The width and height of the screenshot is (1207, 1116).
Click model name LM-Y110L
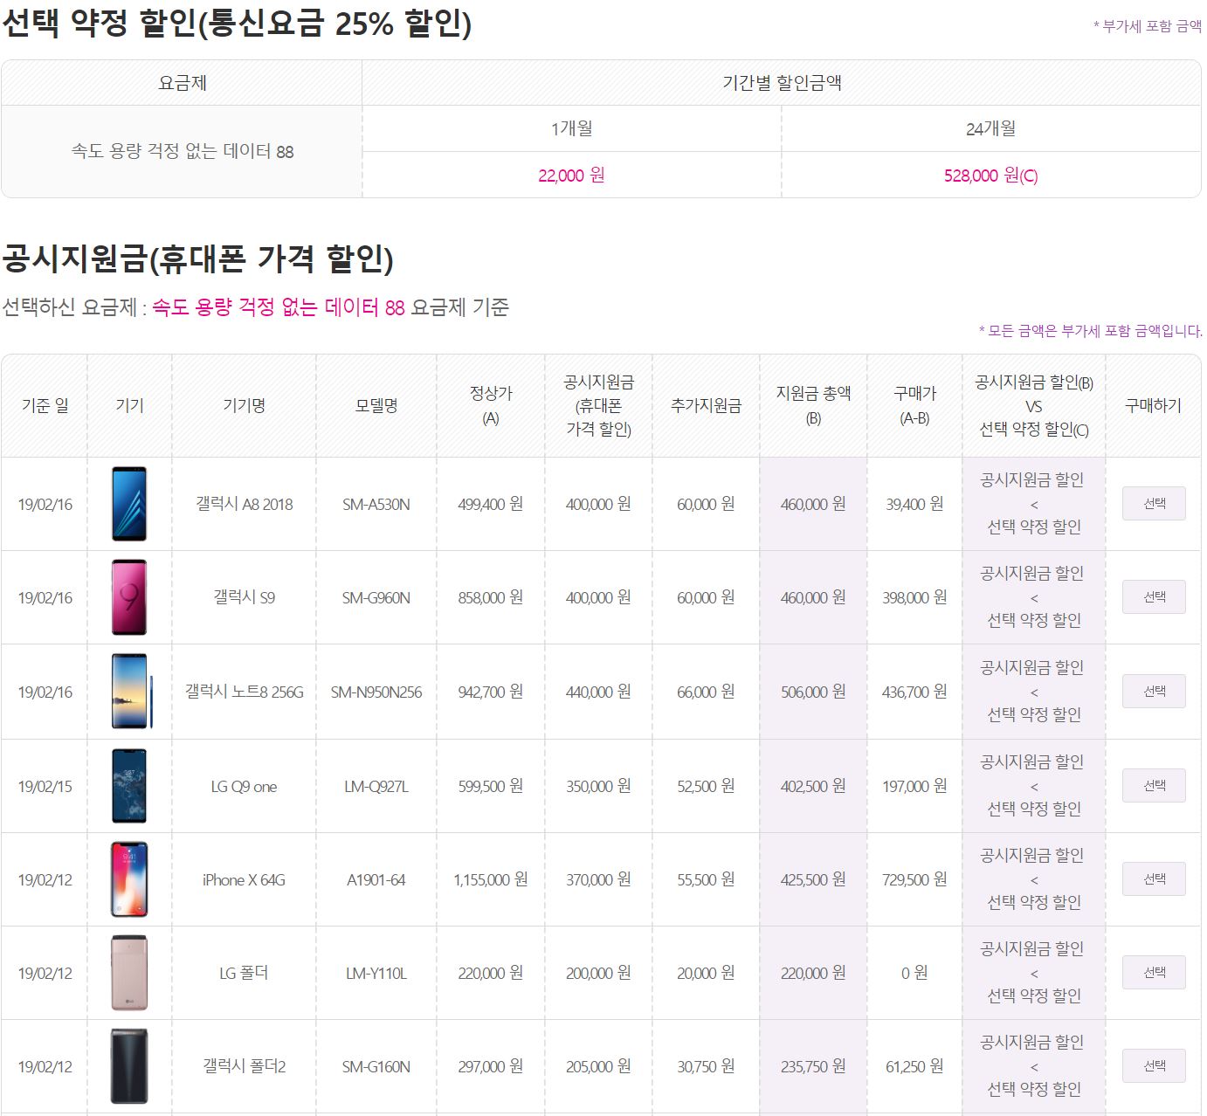[x=376, y=973]
